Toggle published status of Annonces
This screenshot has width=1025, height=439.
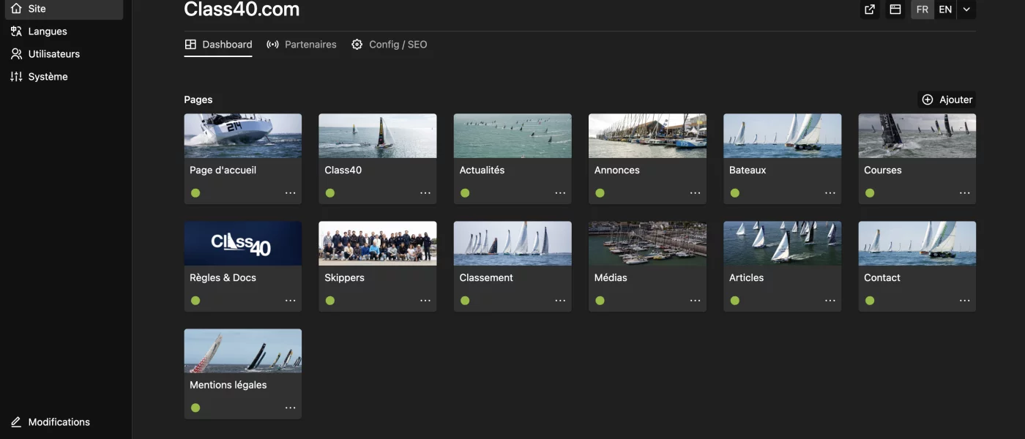click(600, 193)
